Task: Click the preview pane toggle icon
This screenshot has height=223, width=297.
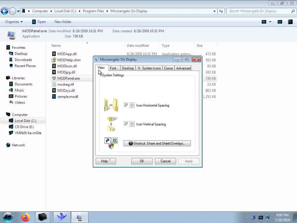Action: [280, 22]
